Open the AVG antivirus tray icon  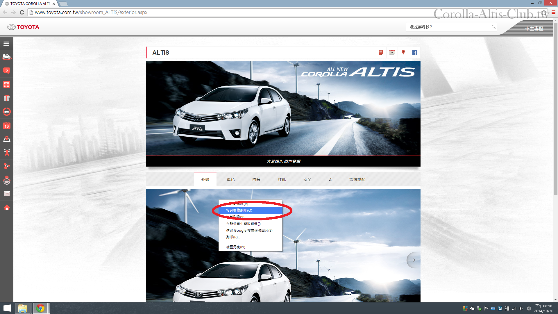point(465,308)
